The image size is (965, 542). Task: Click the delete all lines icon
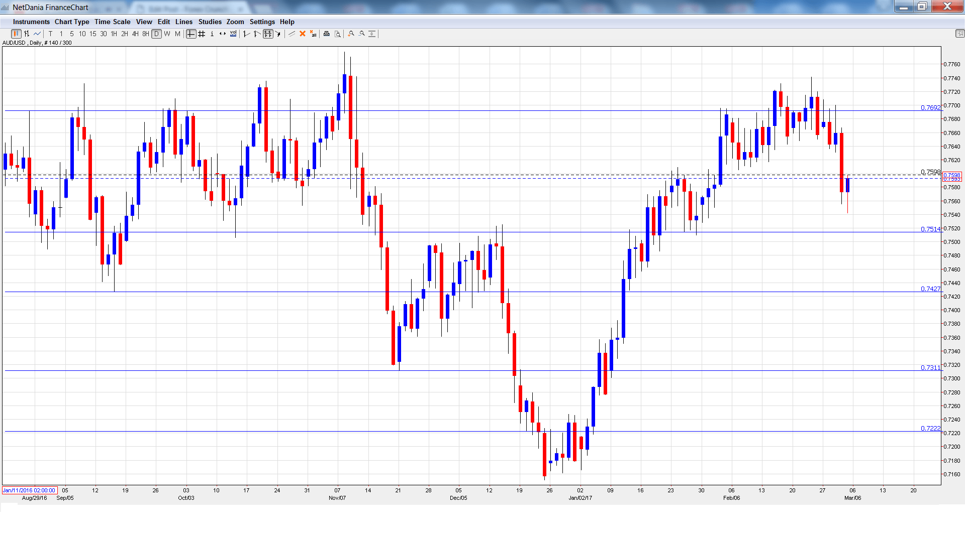(313, 34)
